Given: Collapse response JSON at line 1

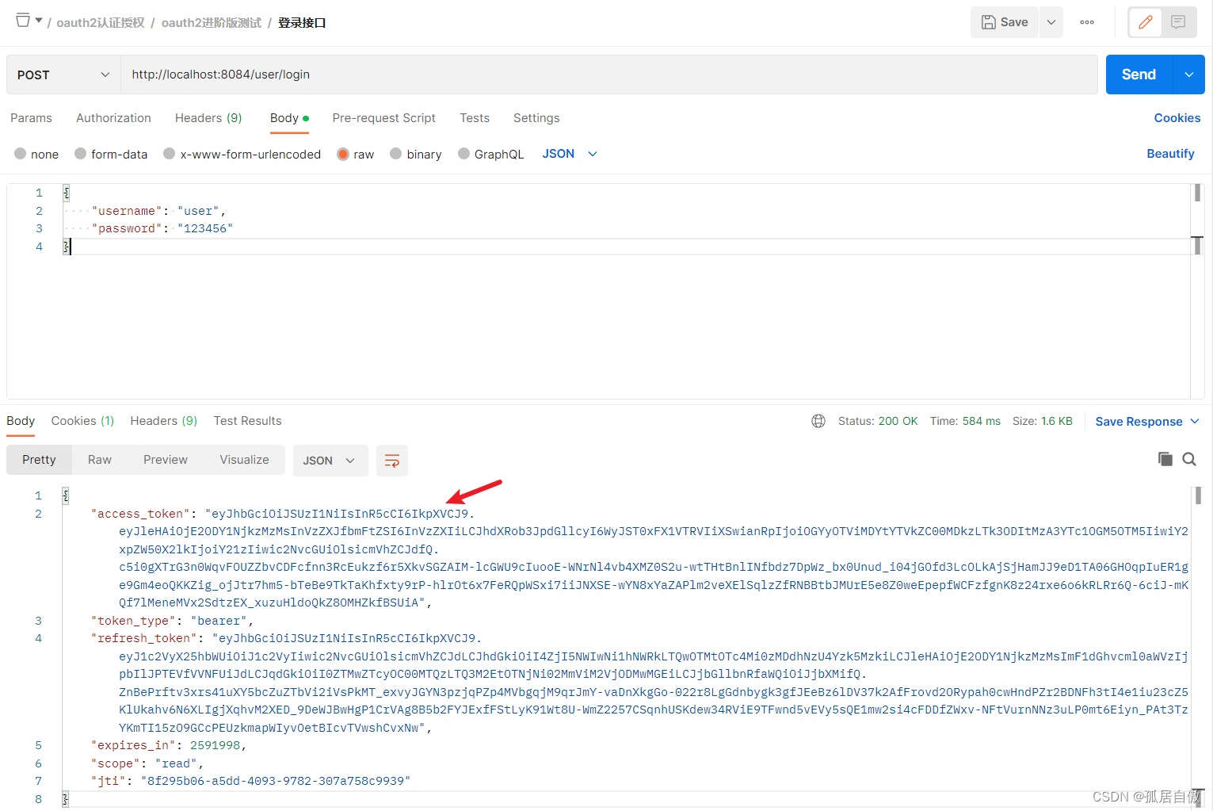Looking at the screenshot, I should [x=66, y=495].
